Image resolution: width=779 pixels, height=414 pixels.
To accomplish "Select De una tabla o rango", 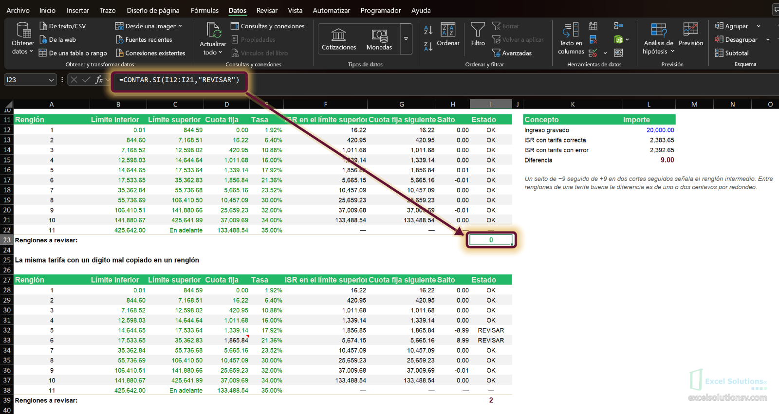I will click(73, 53).
